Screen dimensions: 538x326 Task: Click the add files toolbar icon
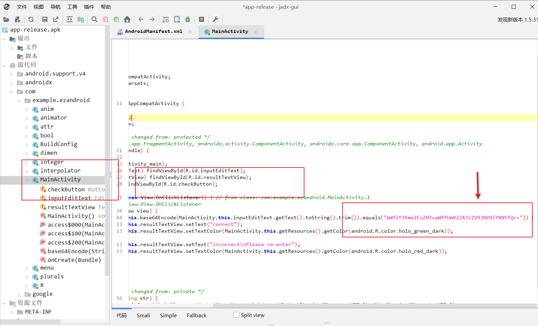click(x=18, y=19)
